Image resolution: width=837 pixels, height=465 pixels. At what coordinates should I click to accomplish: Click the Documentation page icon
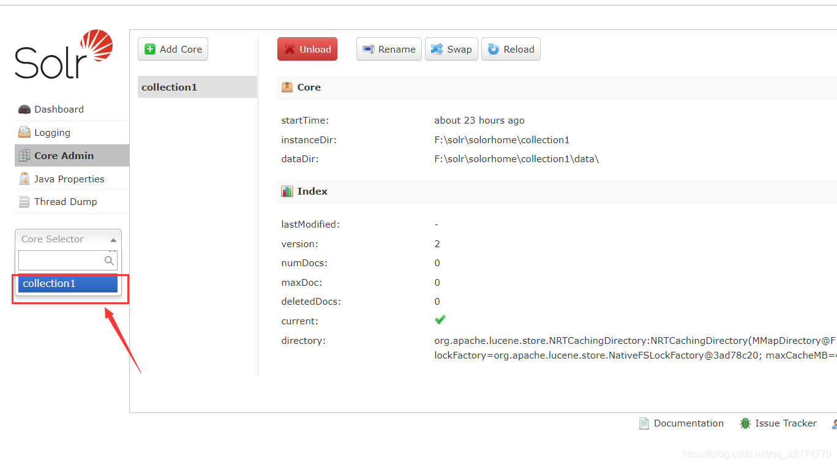[644, 423]
